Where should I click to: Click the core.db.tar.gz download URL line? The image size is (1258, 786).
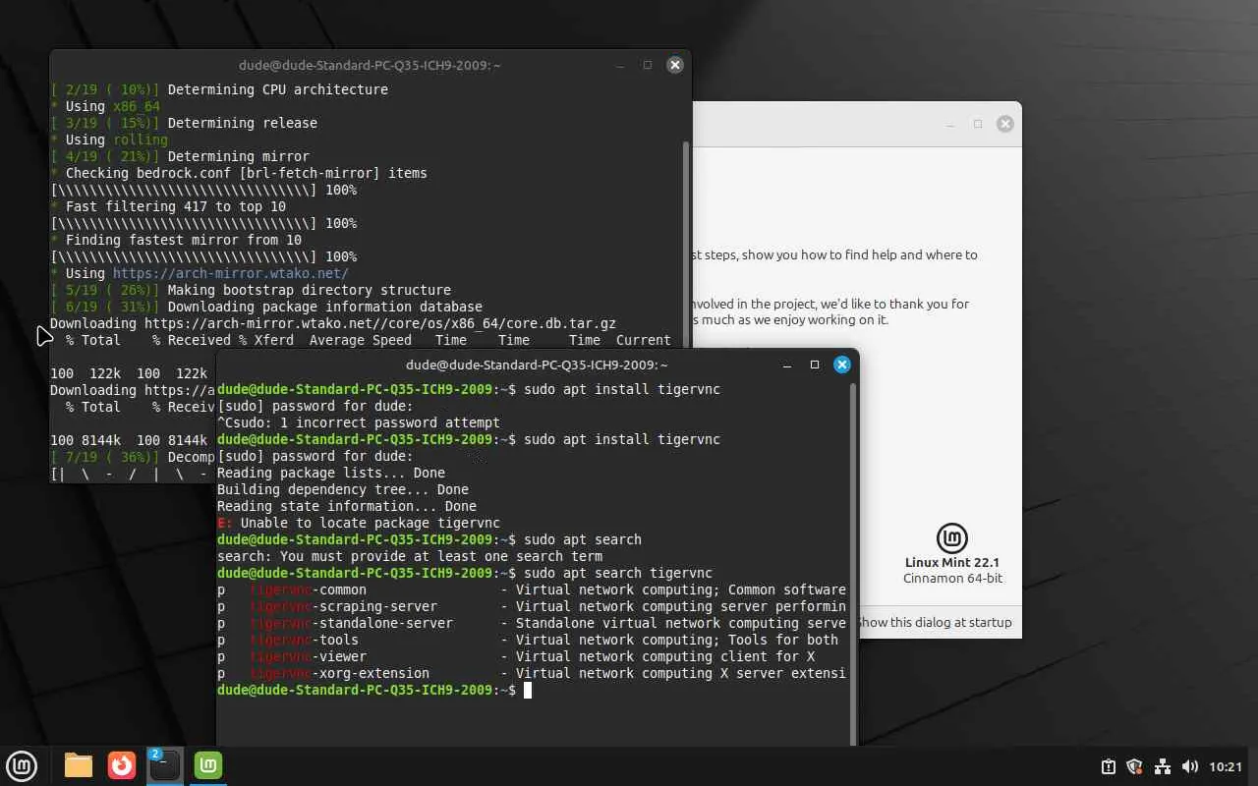tap(333, 323)
